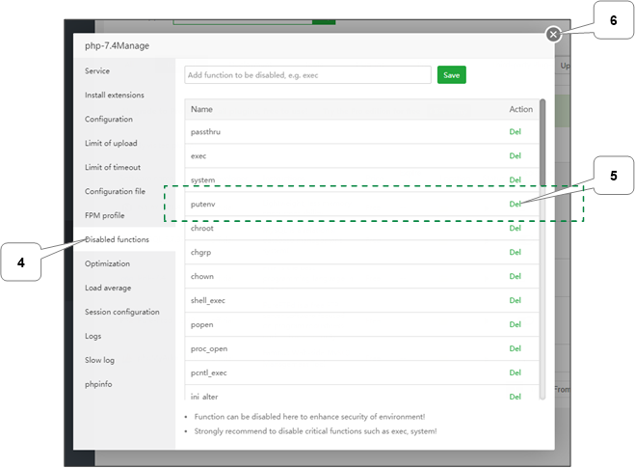Open Slow log section

(x=99, y=360)
